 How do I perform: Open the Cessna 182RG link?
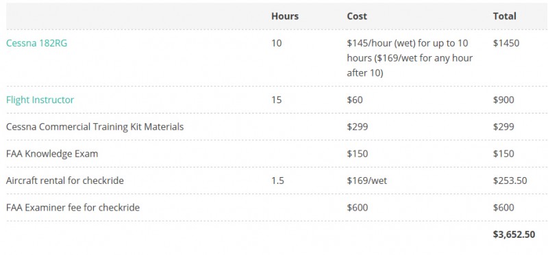[x=37, y=43]
